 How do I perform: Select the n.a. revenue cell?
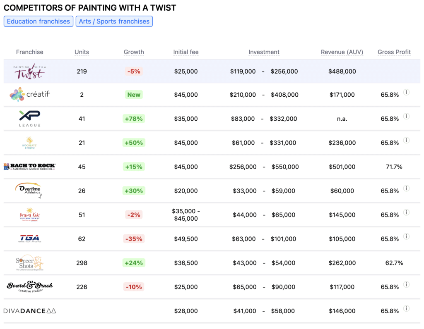pos(342,119)
